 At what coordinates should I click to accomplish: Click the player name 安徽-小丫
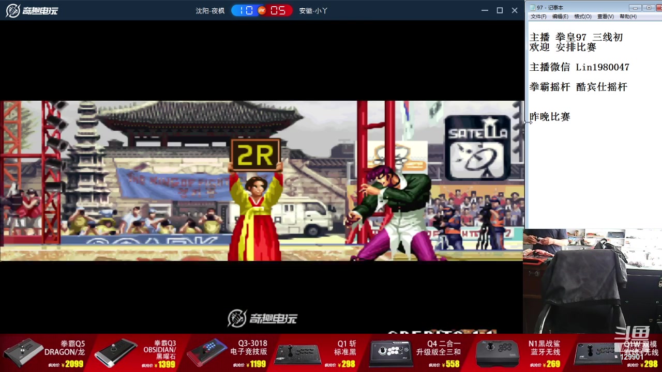coord(313,11)
